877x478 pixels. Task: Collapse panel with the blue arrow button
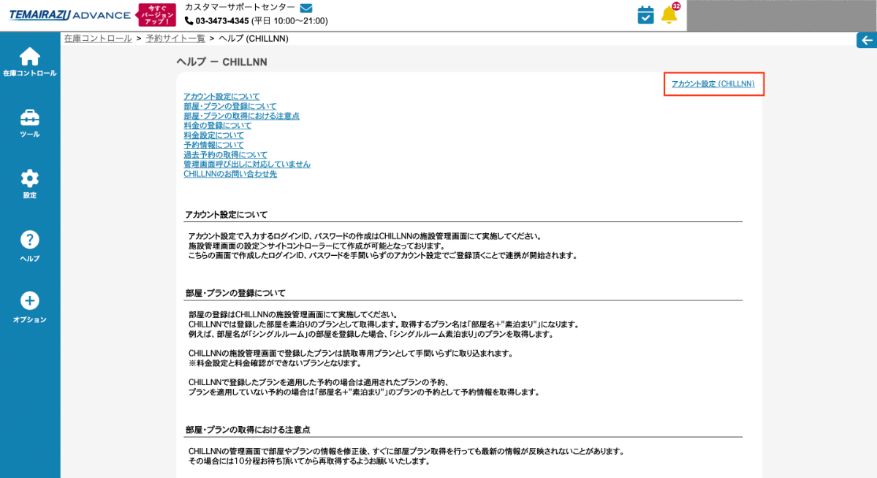[867, 40]
